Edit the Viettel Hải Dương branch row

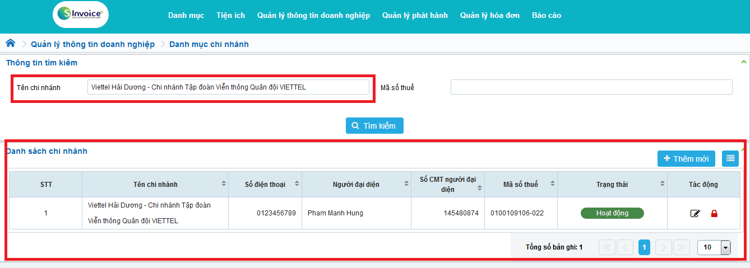coord(695,213)
